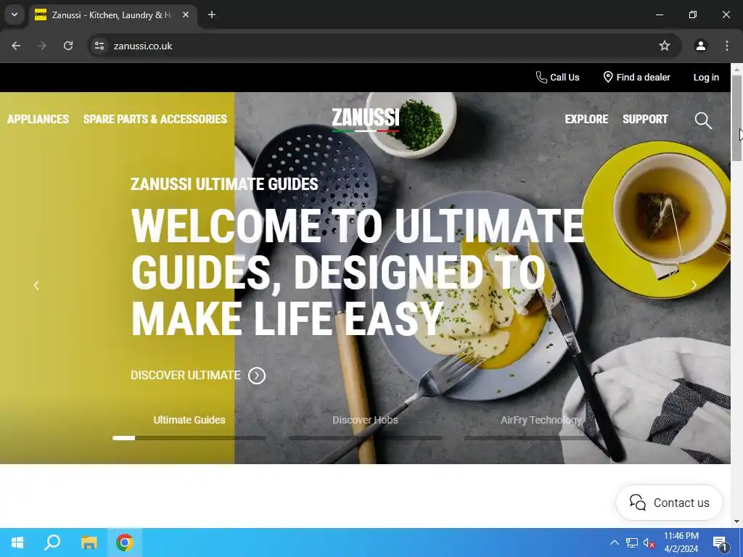
Task: Click the Zanussi Ultimate Guides subheading
Action: click(x=224, y=183)
